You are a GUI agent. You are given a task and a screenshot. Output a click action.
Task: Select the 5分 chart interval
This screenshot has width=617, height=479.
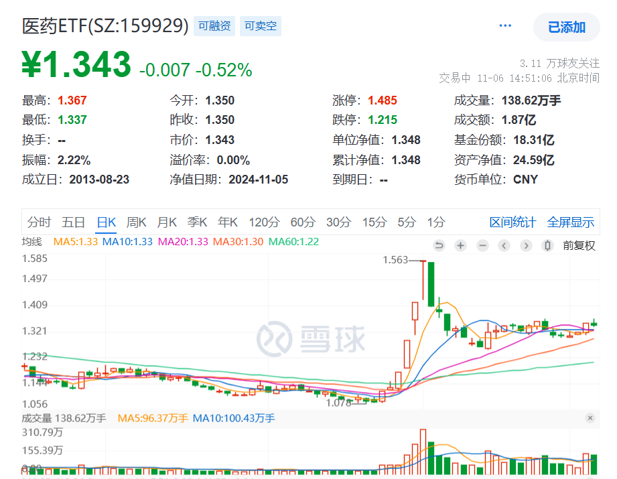pyautogui.click(x=405, y=222)
